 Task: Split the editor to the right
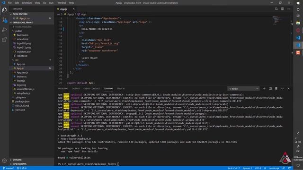point(282,9)
